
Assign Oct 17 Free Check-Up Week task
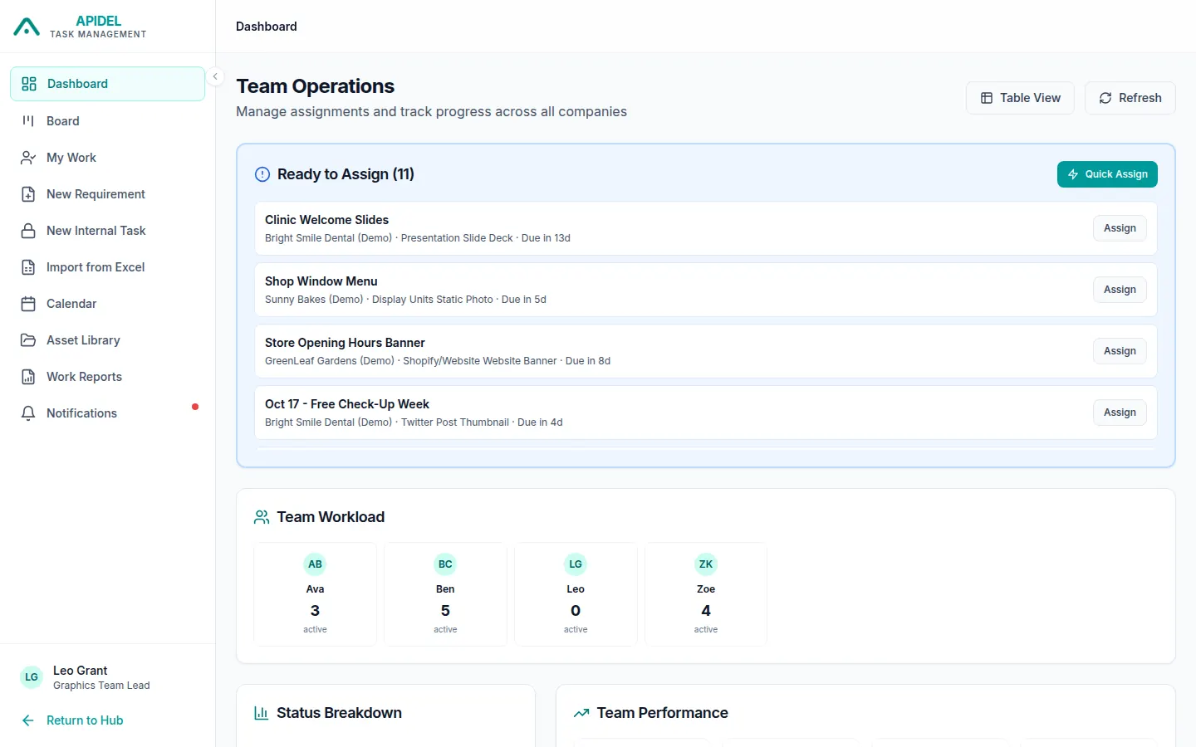click(x=1120, y=413)
